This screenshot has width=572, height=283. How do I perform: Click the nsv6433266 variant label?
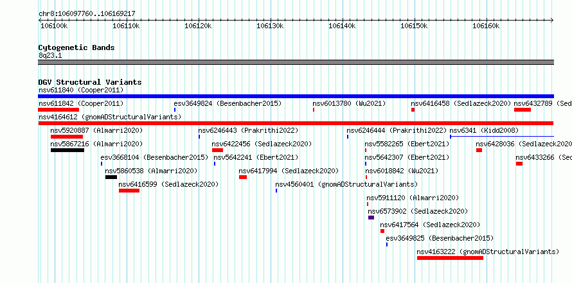(x=544, y=157)
